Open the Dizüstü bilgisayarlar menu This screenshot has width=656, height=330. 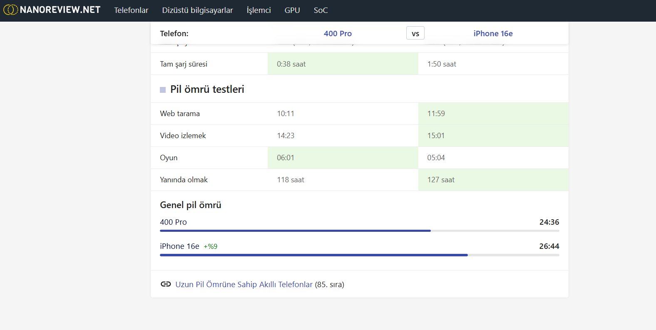pos(197,10)
